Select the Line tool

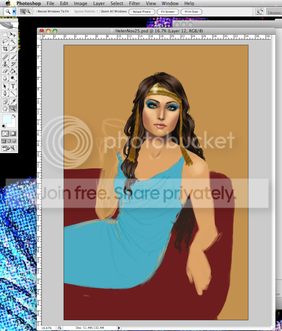[x=13, y=94]
